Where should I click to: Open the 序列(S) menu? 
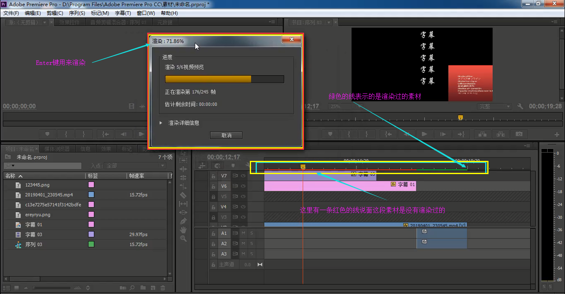click(77, 13)
